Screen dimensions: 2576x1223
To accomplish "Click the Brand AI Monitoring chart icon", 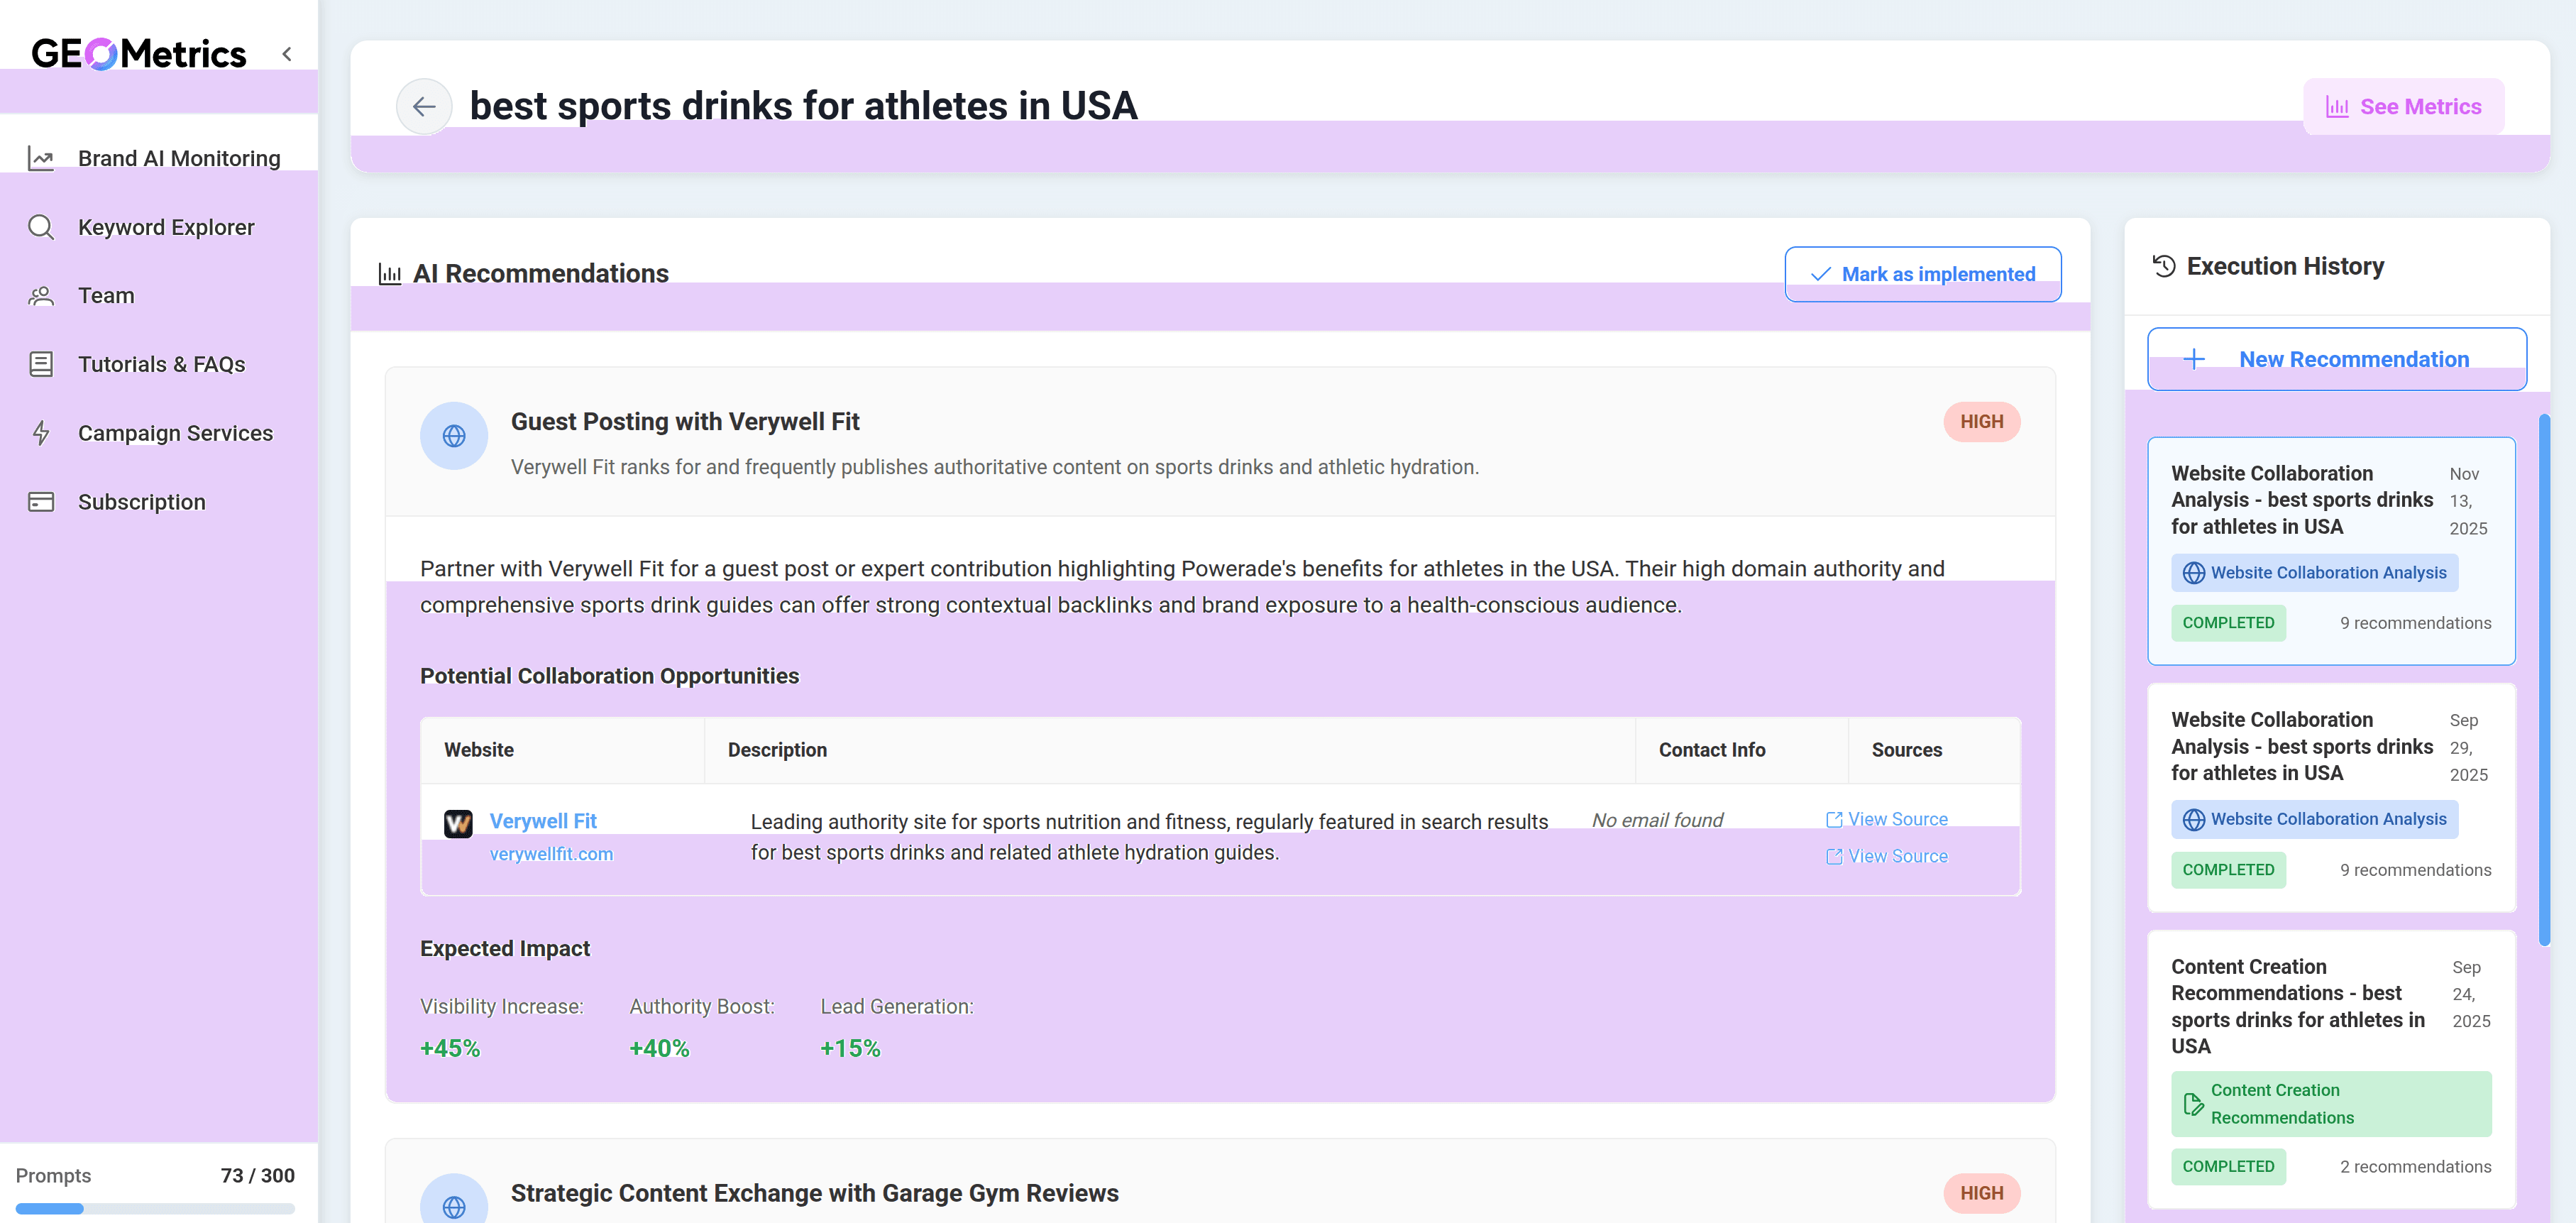I will coord(41,158).
